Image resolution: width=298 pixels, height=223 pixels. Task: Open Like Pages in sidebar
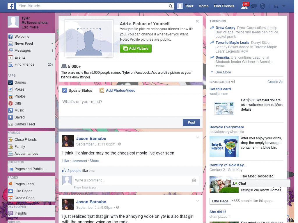tap(23, 191)
